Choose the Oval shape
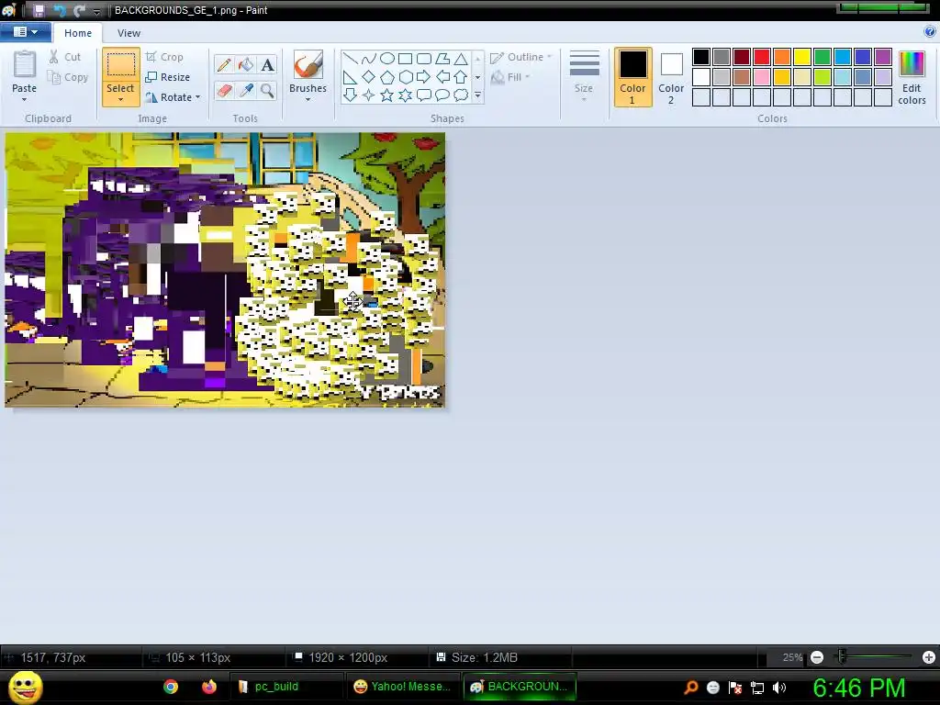This screenshot has height=705, width=940. (387, 59)
